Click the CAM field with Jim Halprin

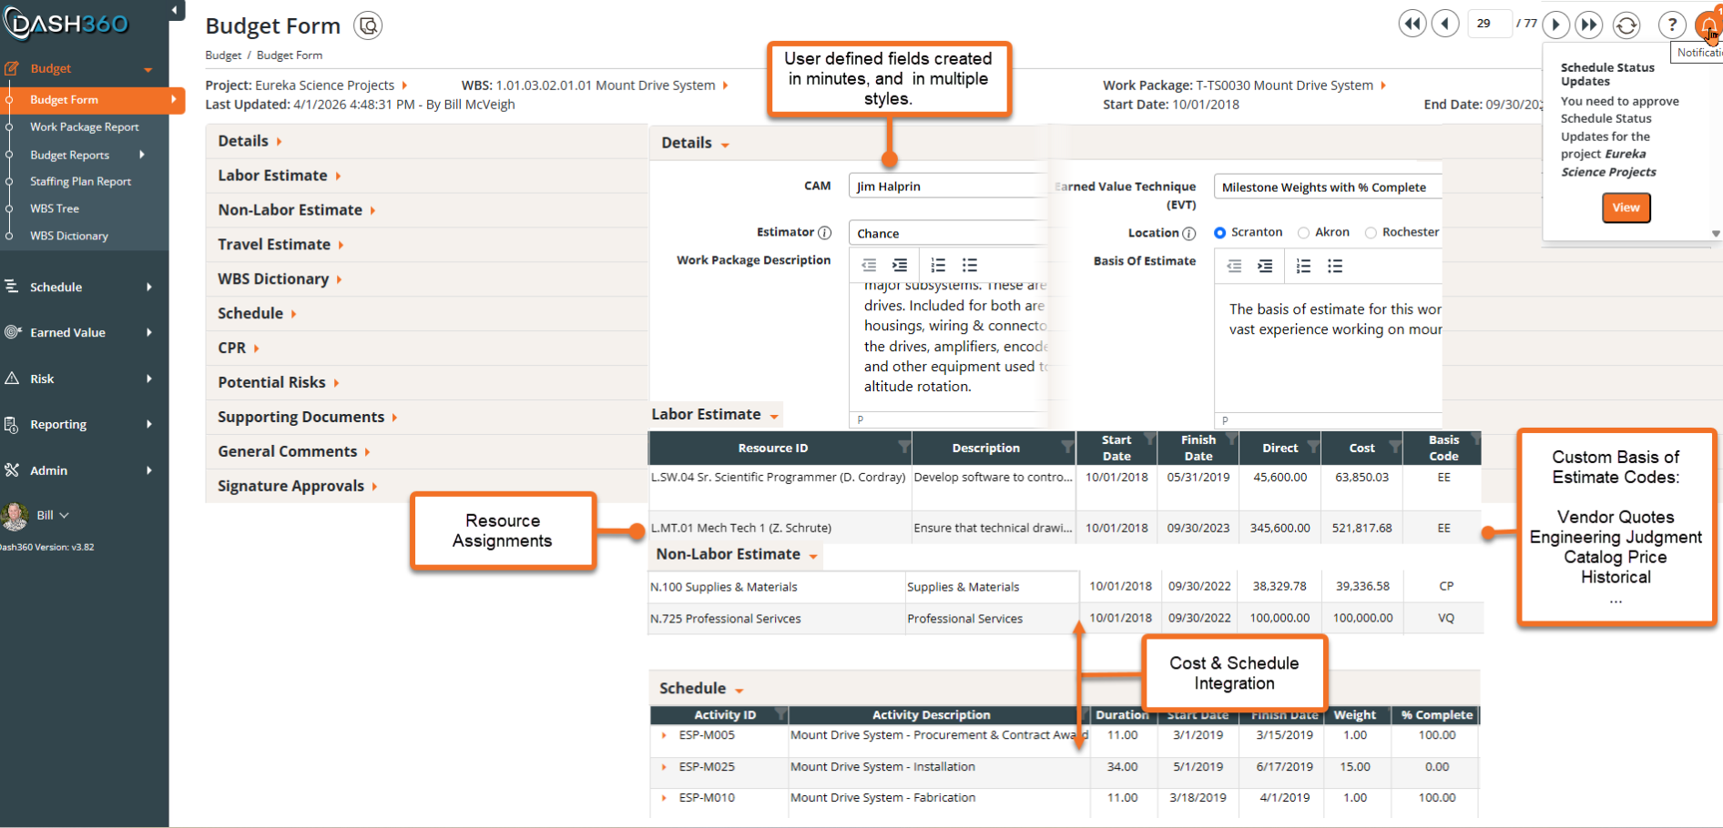tap(947, 186)
